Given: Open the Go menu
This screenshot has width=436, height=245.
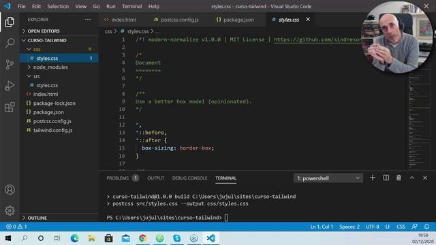Looking at the screenshot, I should [96, 6].
